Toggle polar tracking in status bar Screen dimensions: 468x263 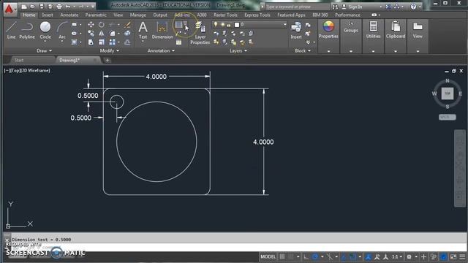[x=315, y=256]
